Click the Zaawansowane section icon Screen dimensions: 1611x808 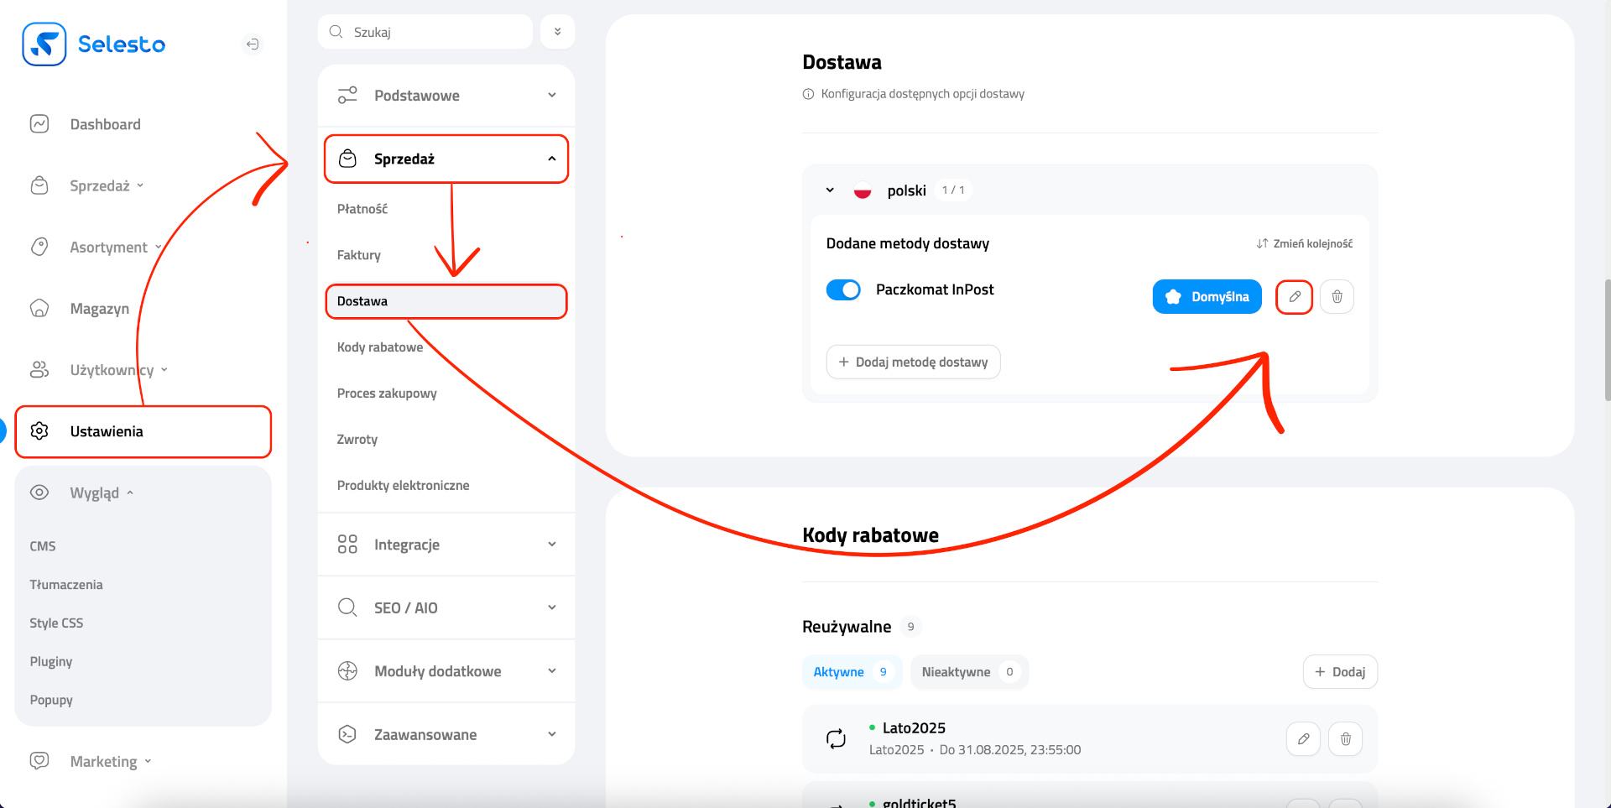347,733
